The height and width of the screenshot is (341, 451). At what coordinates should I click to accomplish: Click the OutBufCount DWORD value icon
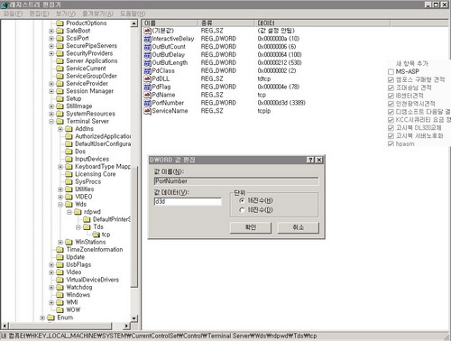(x=147, y=47)
